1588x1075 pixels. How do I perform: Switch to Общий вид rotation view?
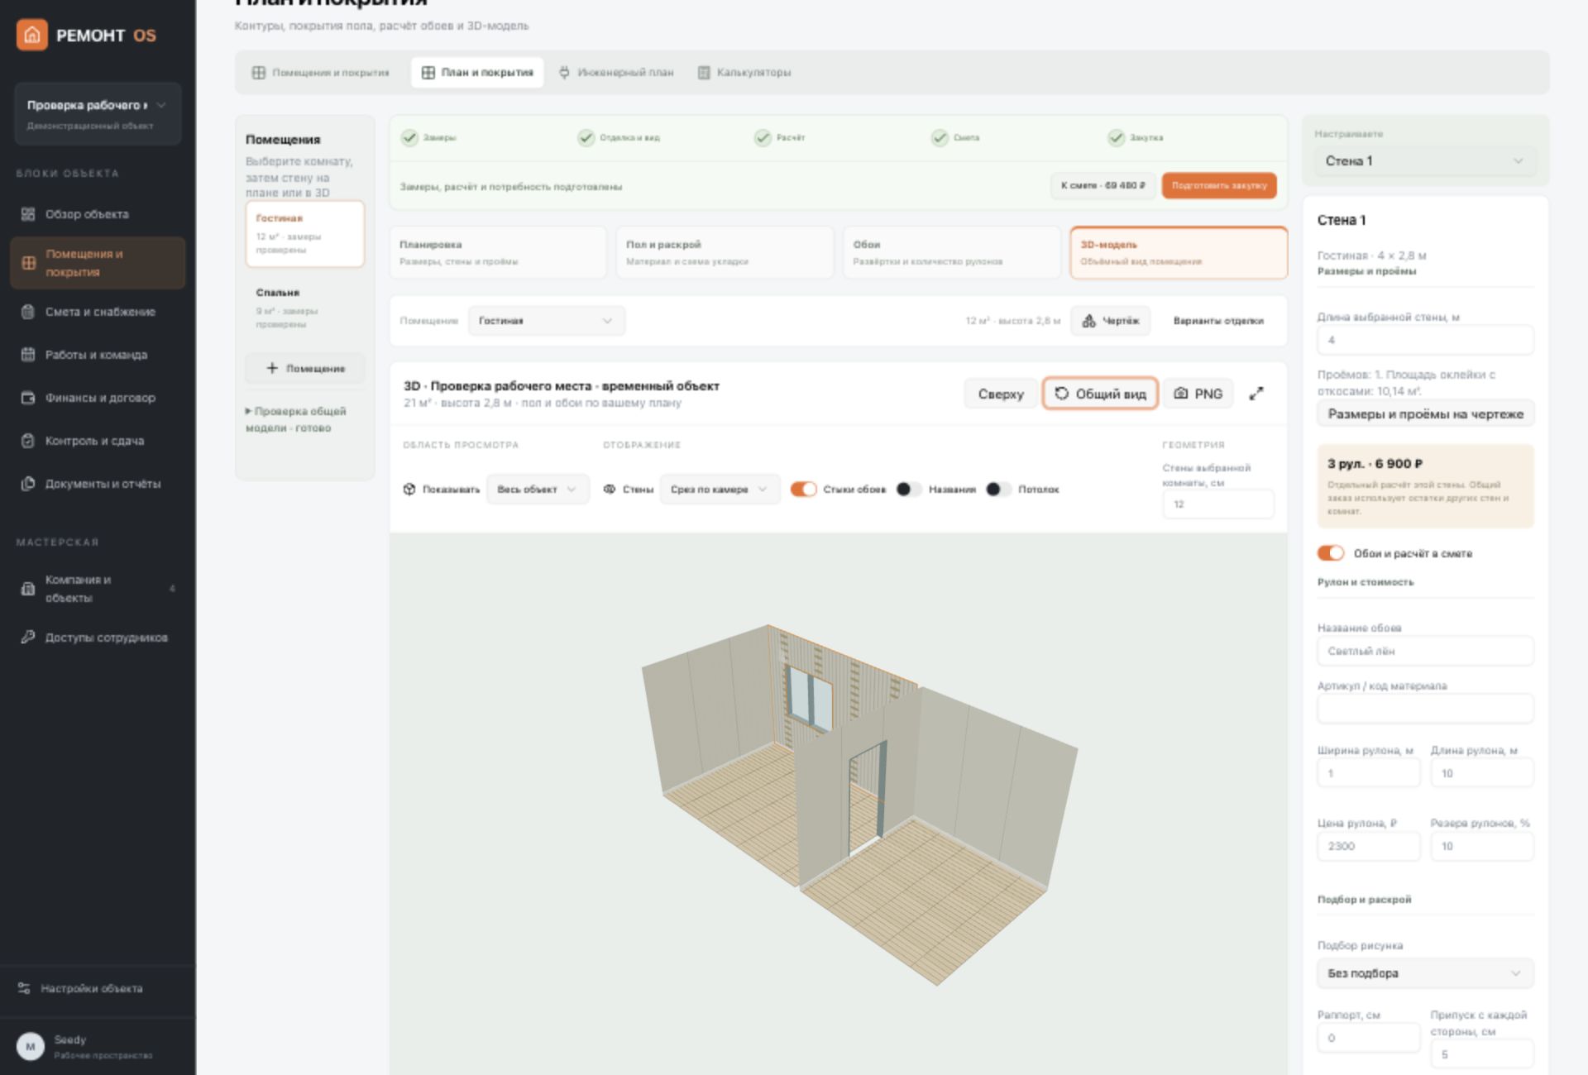tap(1100, 394)
